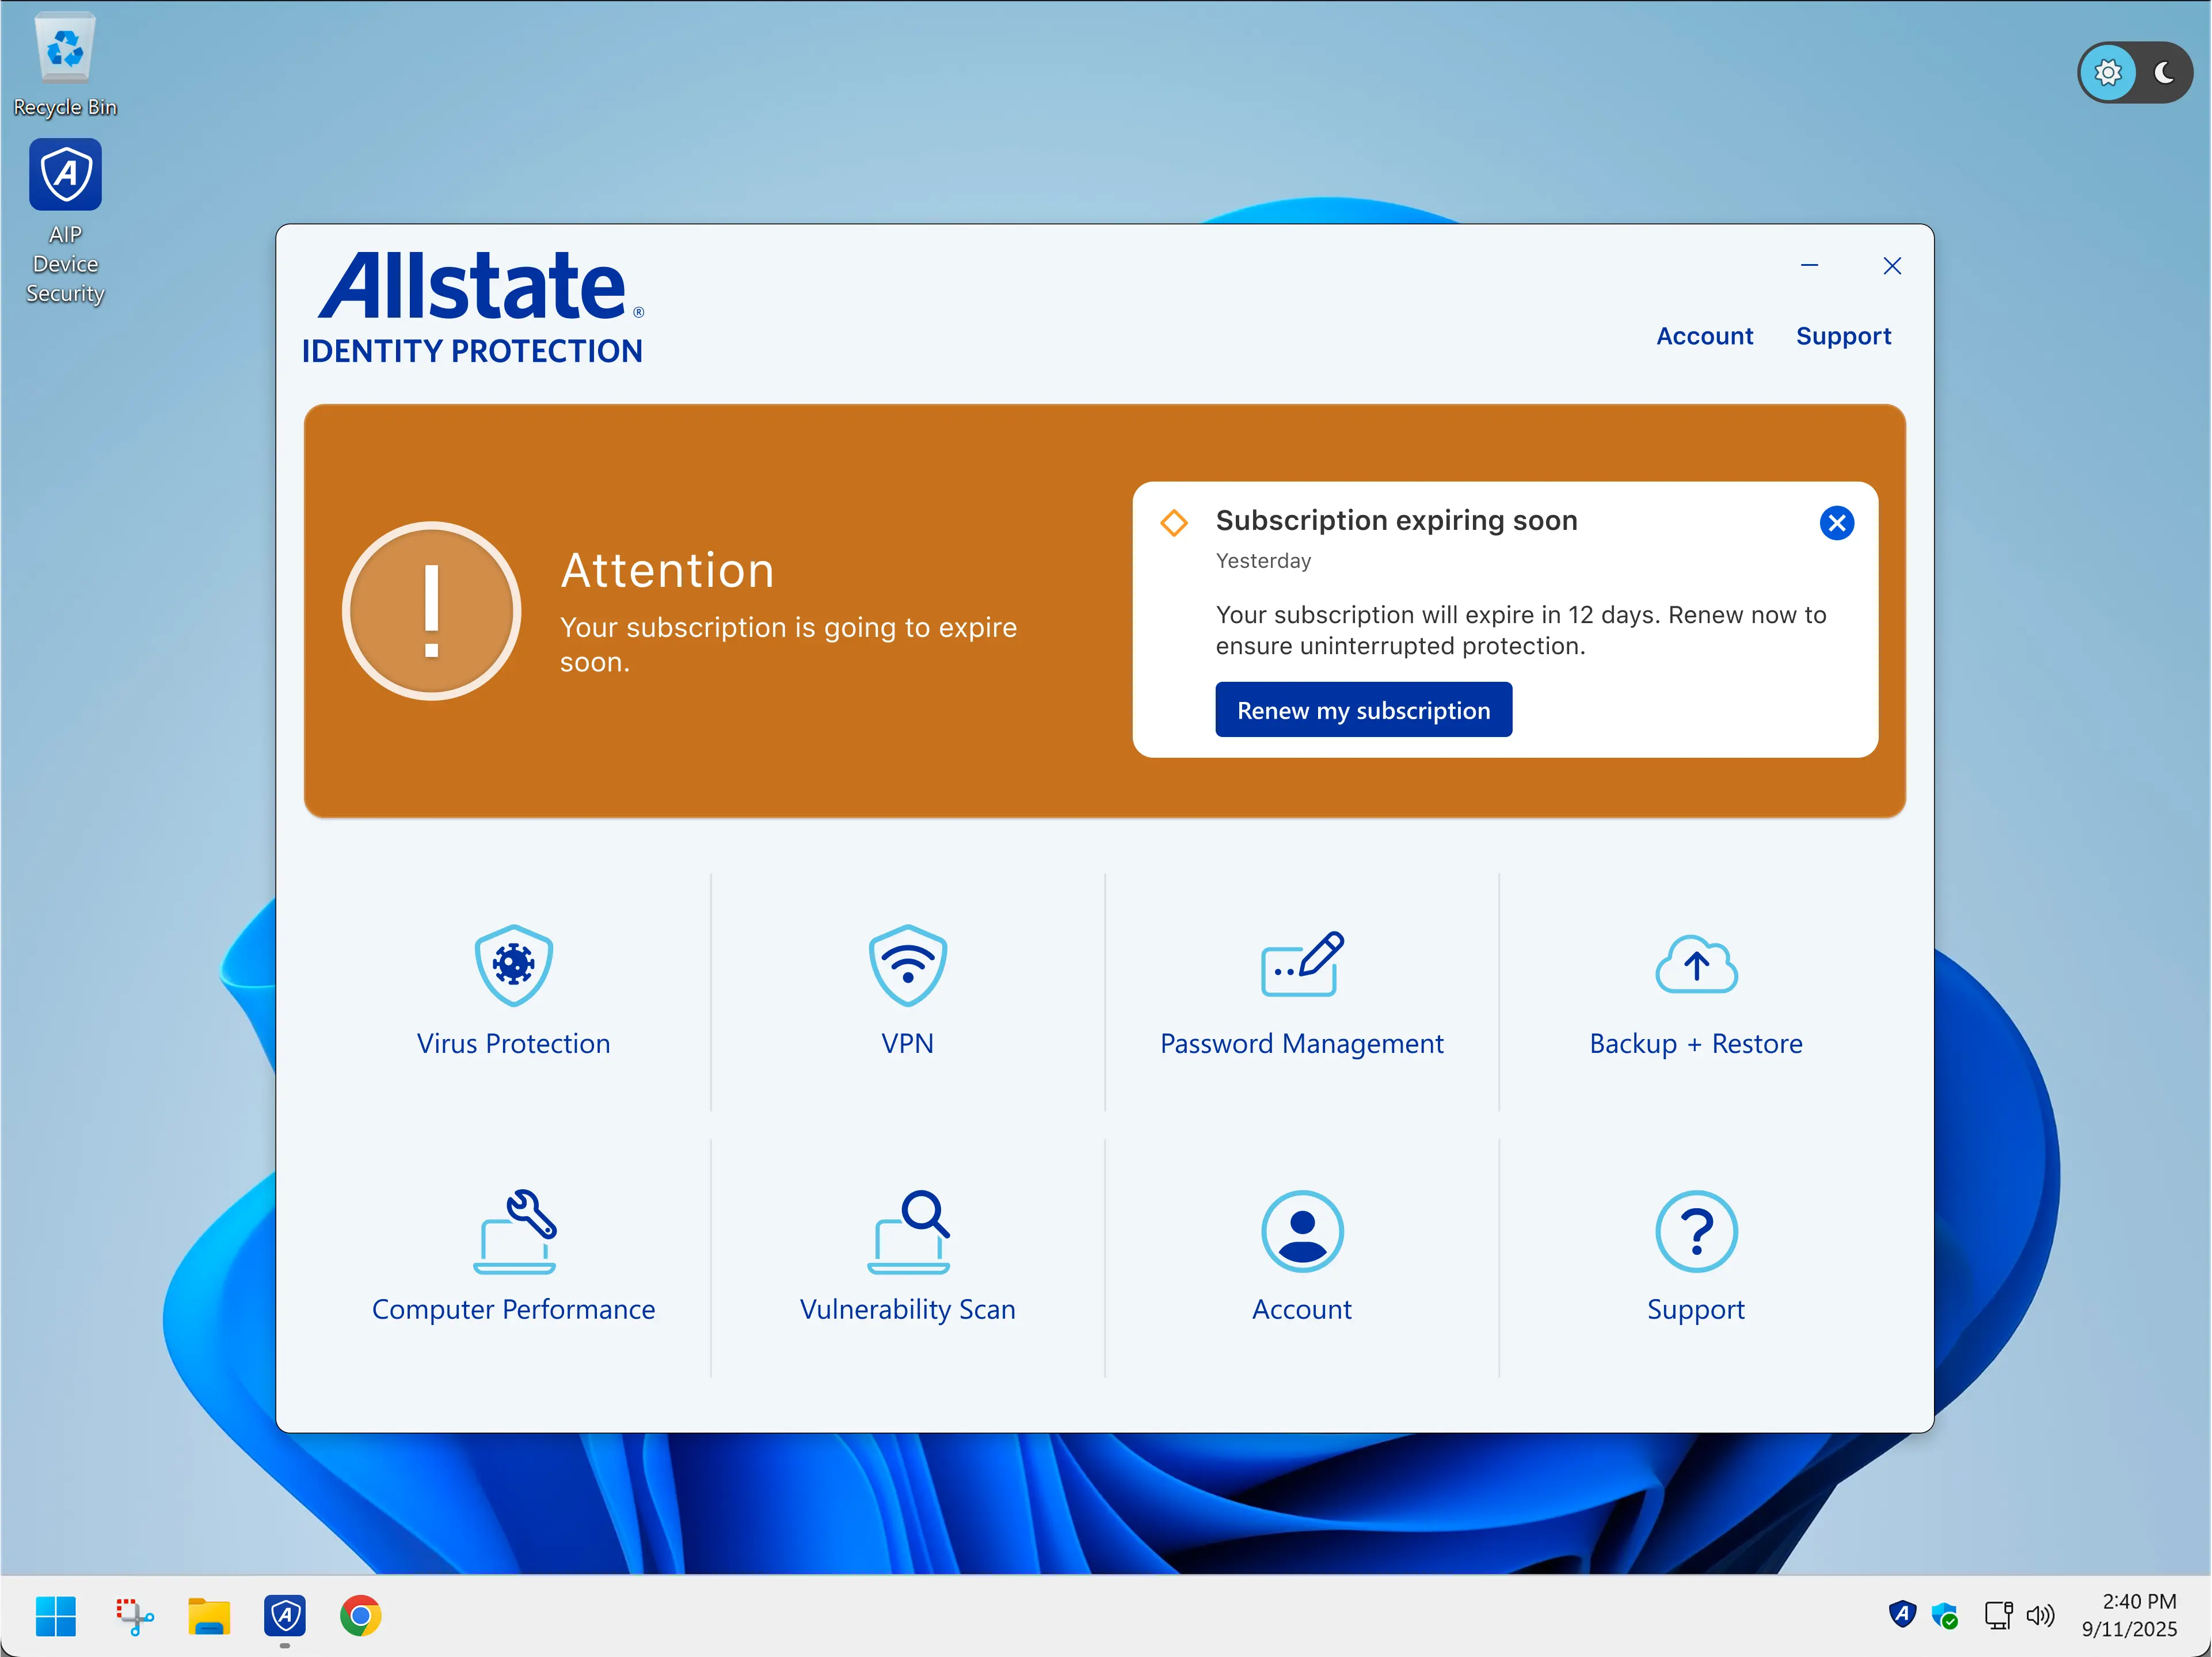2212x1657 pixels.
Task: Click AIP Device Security taskbar icon
Action: (x=285, y=1616)
